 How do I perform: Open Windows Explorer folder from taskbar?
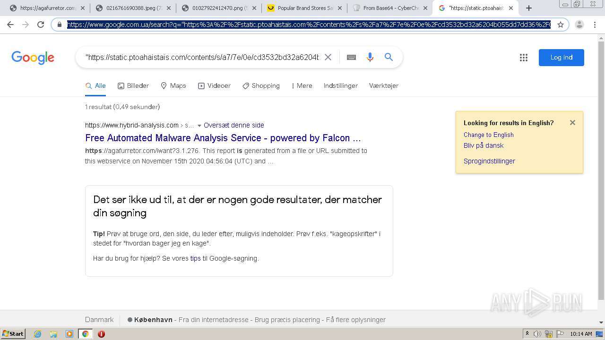click(x=53, y=334)
